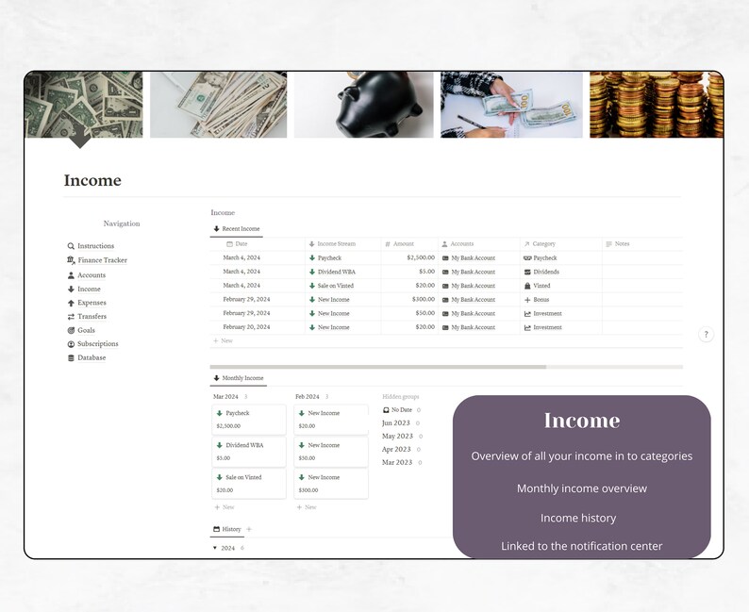Open the Instructions navigation link
Viewport: 749px width, 612px height.
95,246
